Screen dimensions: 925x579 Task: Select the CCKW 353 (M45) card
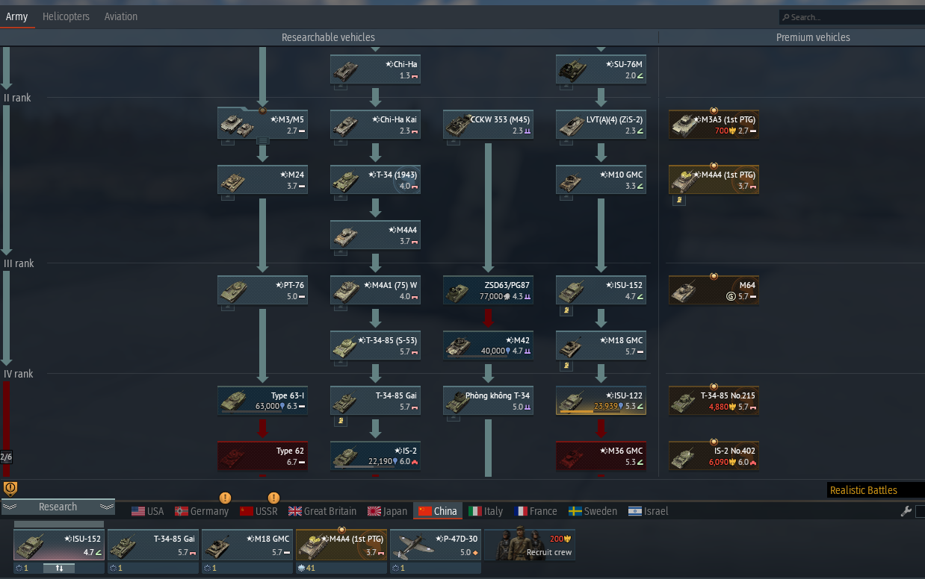coord(488,125)
